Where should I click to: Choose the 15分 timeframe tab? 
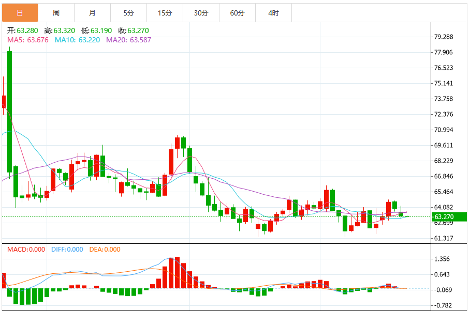click(165, 13)
